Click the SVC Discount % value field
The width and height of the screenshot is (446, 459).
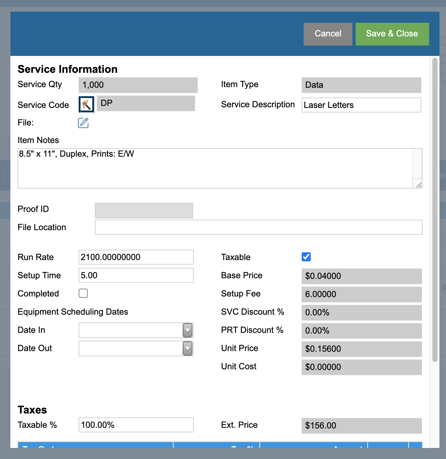click(362, 313)
